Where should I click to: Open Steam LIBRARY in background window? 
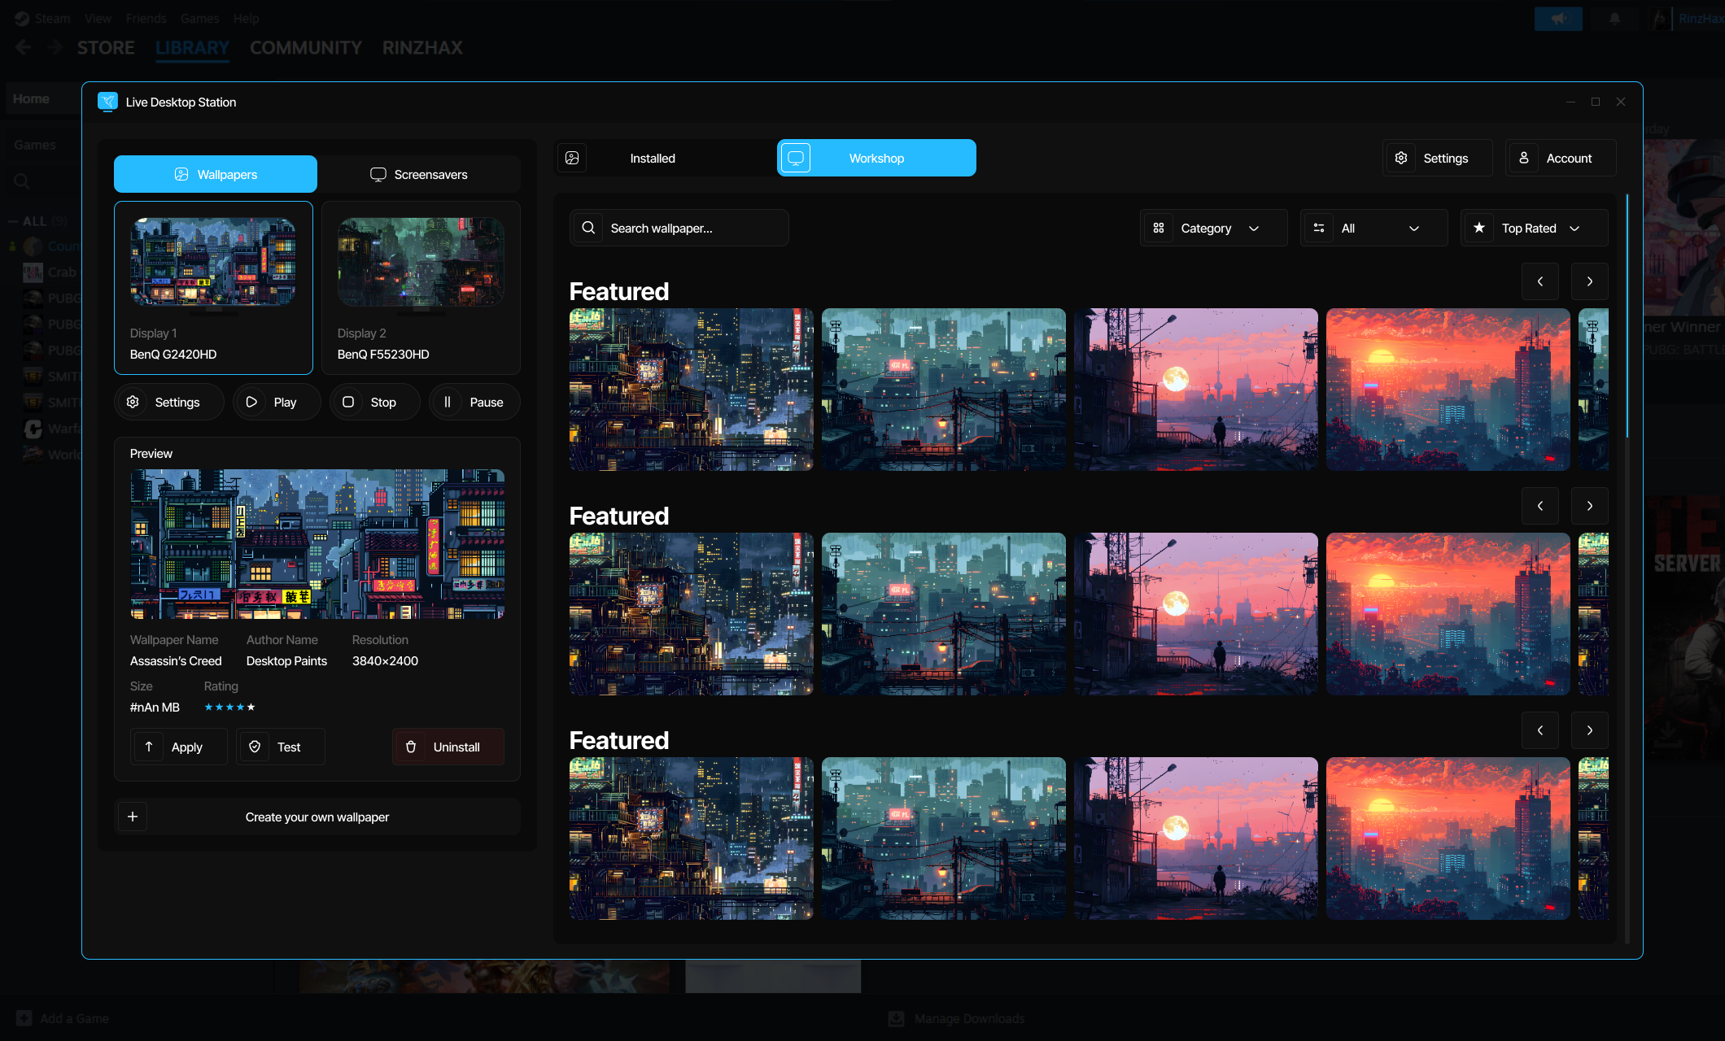tap(192, 48)
